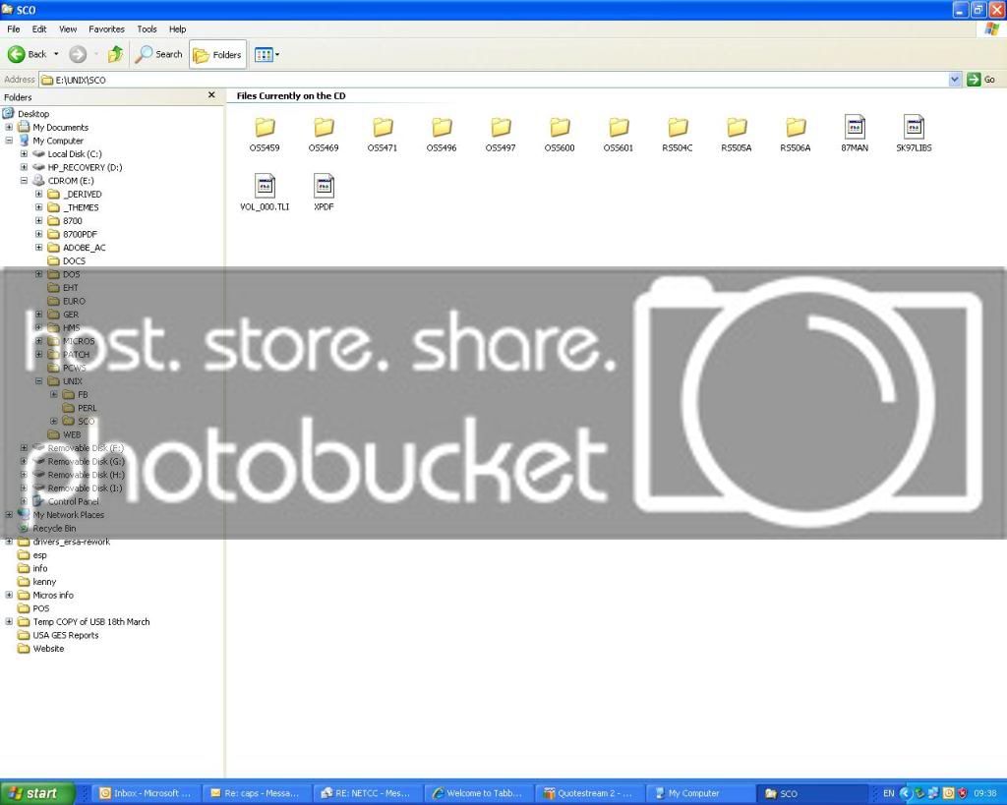This screenshot has height=805, width=1007.
Task: Select the POS folder in tree
Action: pyautogui.click(x=41, y=608)
